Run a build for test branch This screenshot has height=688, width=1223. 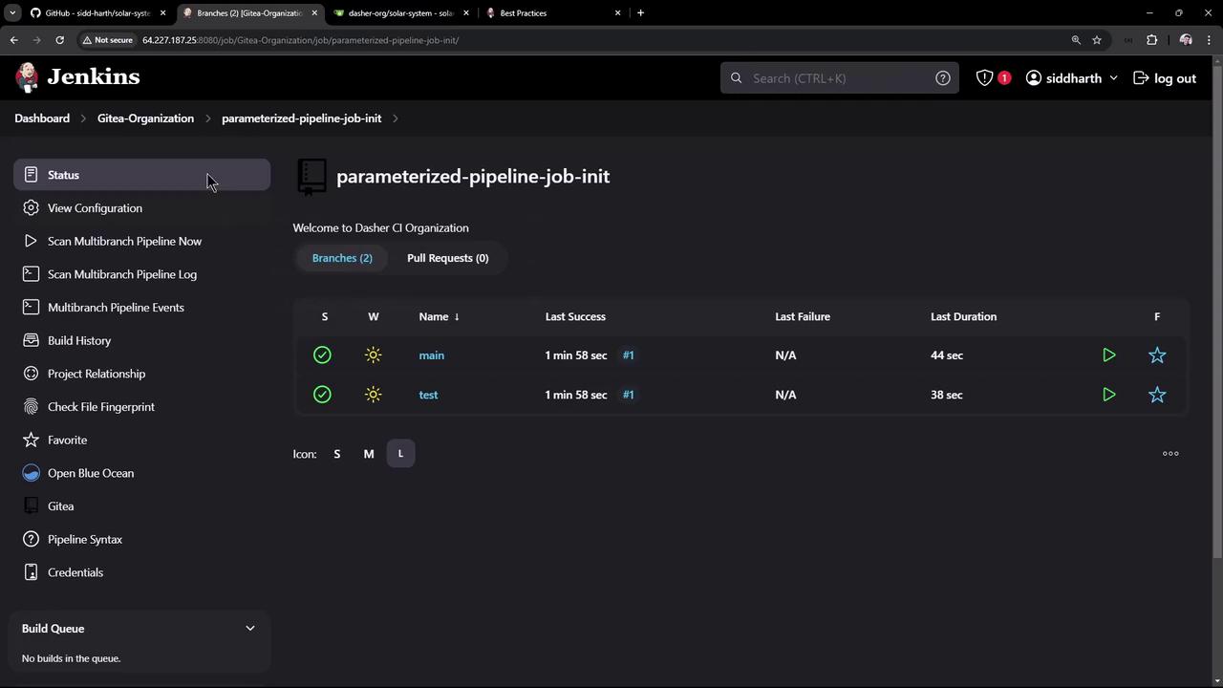1108,395
